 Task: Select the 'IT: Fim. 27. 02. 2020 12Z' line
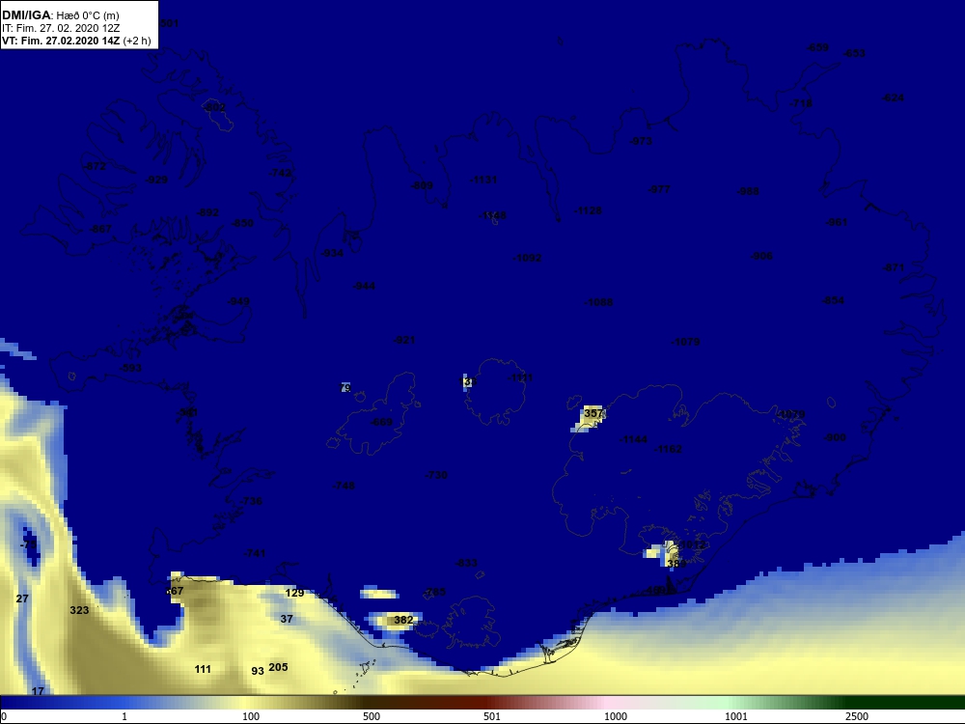(60, 28)
